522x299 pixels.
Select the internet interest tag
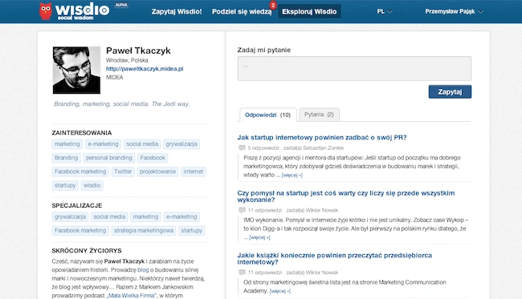click(x=193, y=172)
